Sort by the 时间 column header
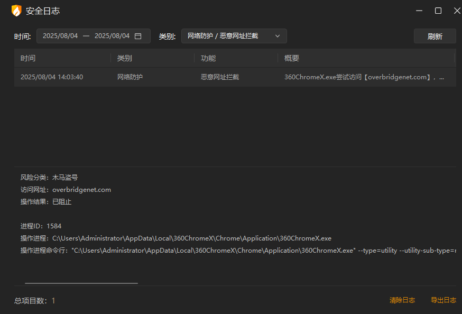The image size is (462, 314). tap(28, 58)
